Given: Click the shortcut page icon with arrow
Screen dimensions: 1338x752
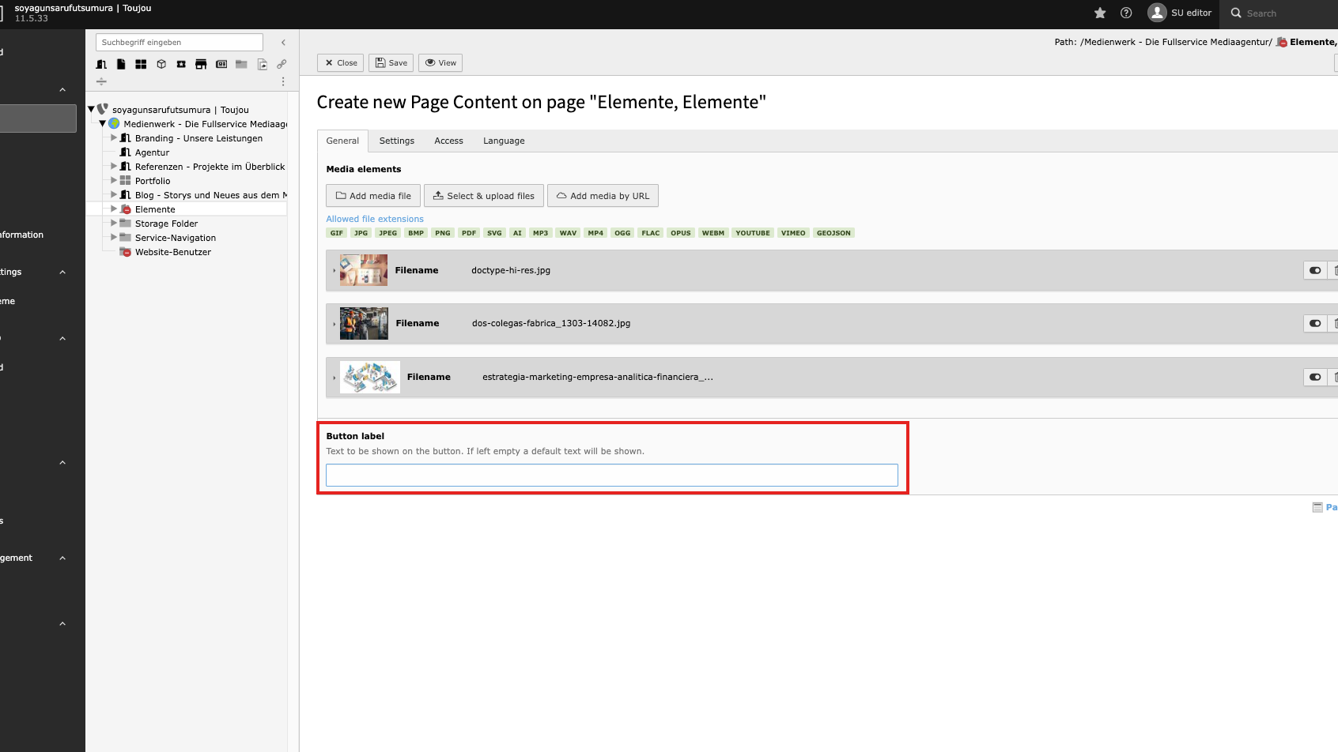Looking at the screenshot, I should pos(262,64).
